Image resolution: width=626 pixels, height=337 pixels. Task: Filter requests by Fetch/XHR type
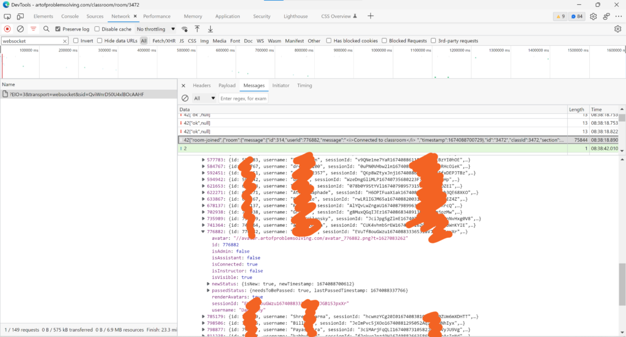(164, 41)
